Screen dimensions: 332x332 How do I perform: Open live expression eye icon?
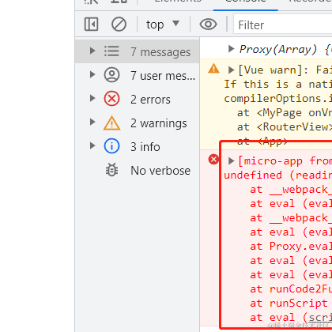tap(208, 25)
